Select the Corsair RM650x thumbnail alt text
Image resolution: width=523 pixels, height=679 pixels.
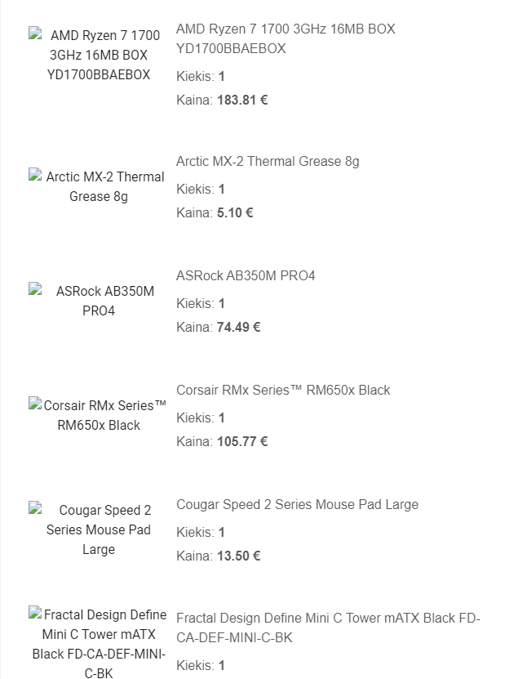[x=105, y=415]
